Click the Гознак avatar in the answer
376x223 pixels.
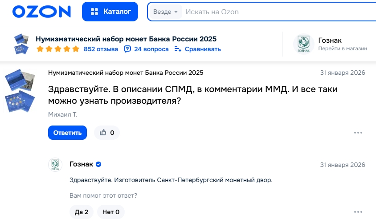55,165
